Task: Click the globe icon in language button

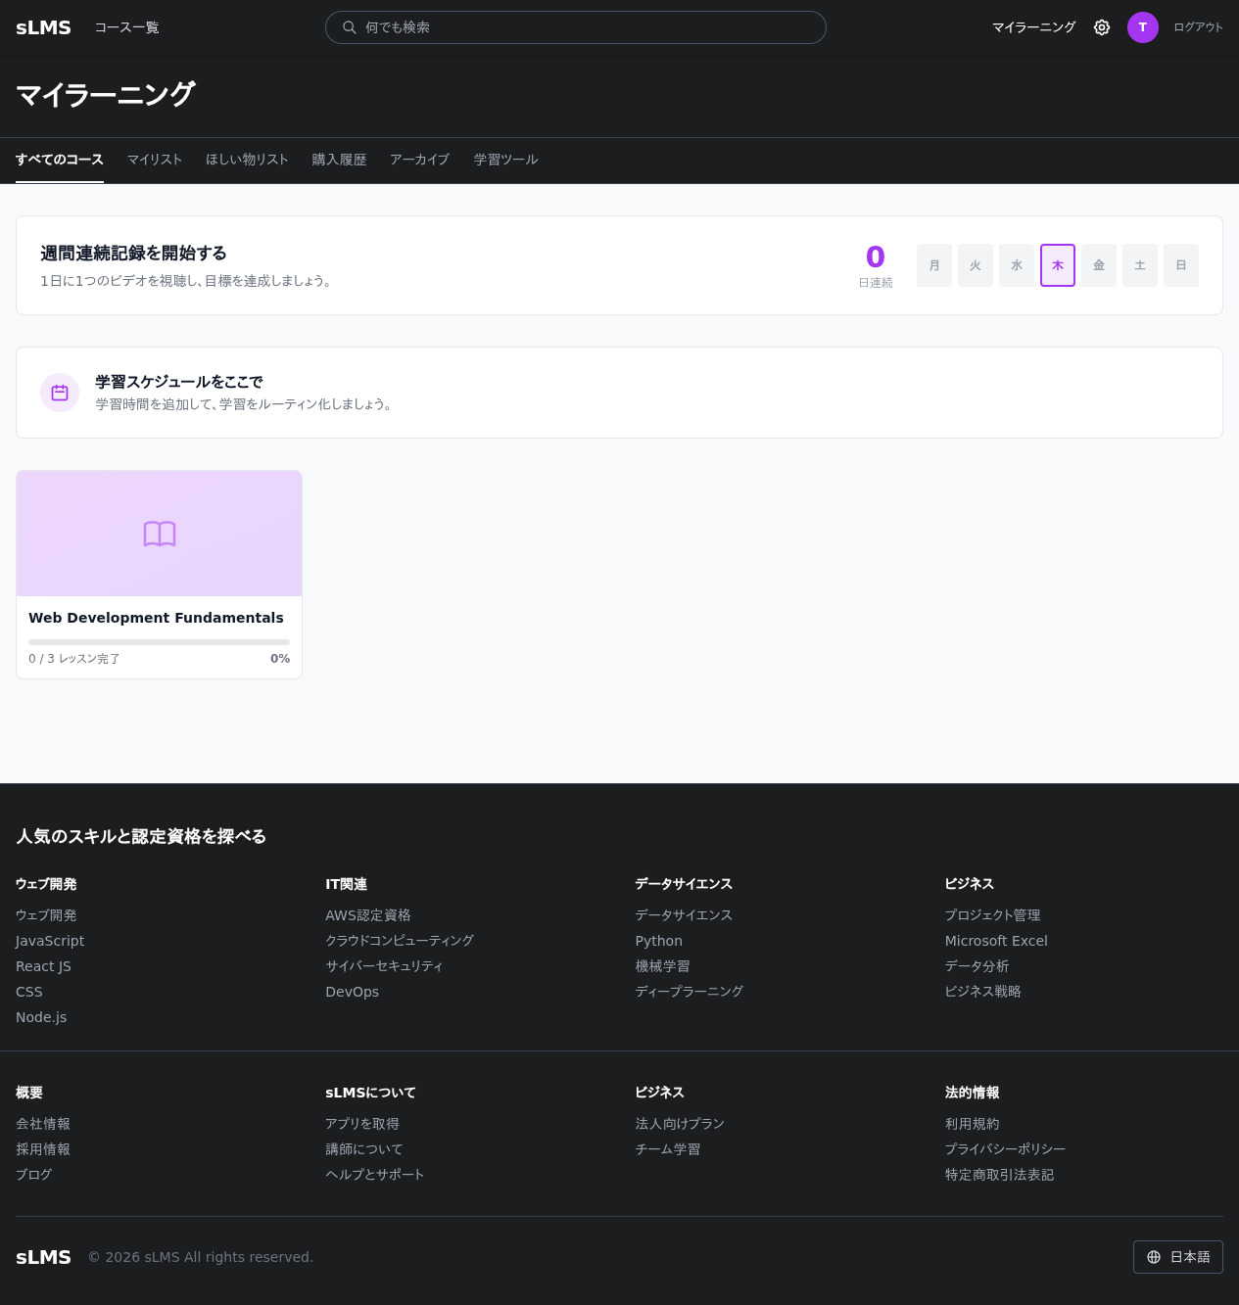Action: coord(1154,1257)
